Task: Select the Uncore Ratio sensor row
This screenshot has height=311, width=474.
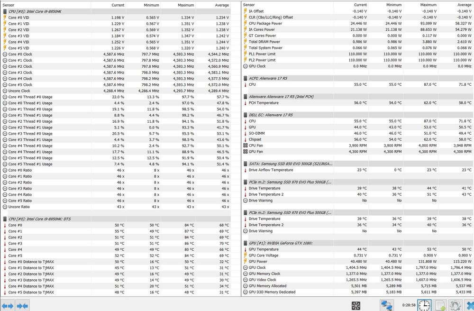Action: coord(19,207)
